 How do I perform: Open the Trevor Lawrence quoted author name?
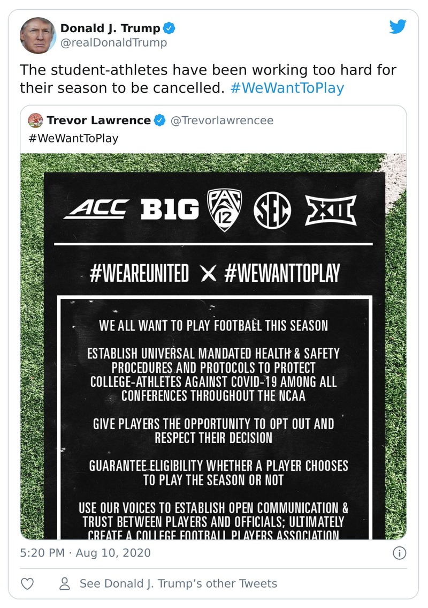click(98, 121)
